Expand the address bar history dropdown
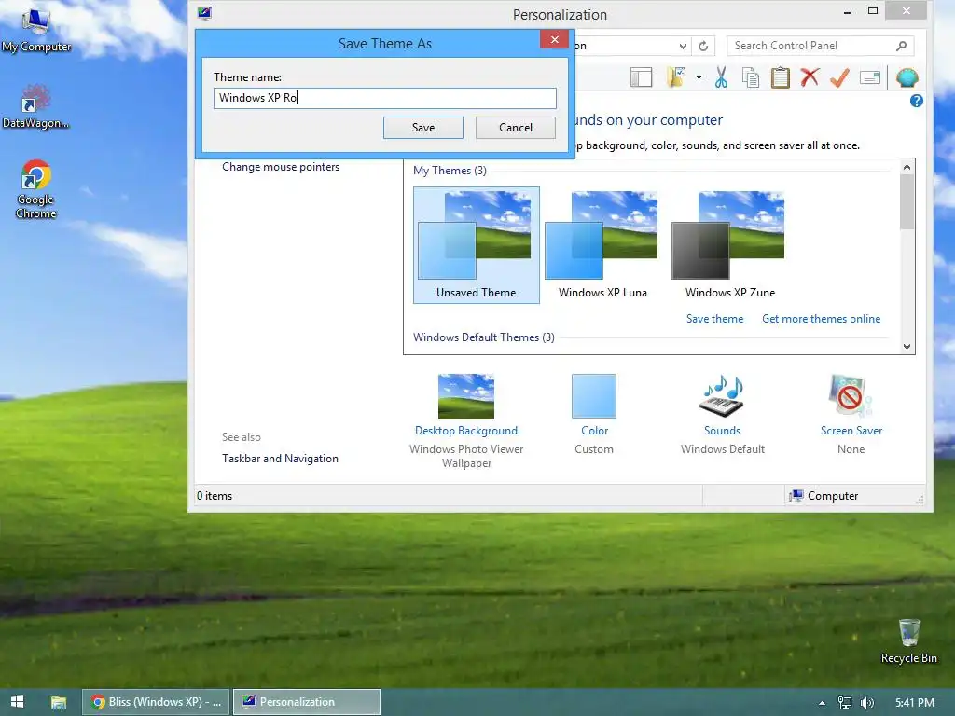Screen dimensions: 955x716 click(683, 47)
